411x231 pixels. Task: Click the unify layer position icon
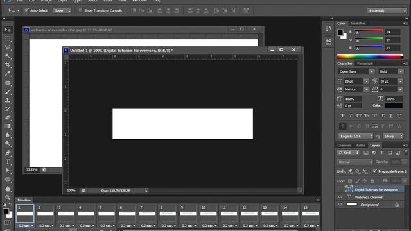pos(351,171)
